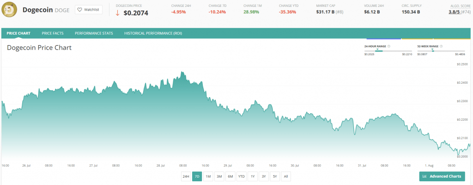Open info icon for 52-Week Range

441,46
